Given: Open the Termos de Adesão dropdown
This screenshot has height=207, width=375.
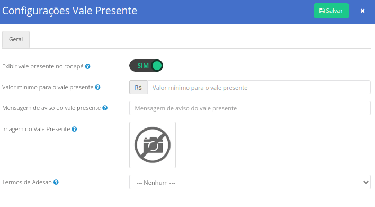Looking at the screenshot, I should [250, 183].
